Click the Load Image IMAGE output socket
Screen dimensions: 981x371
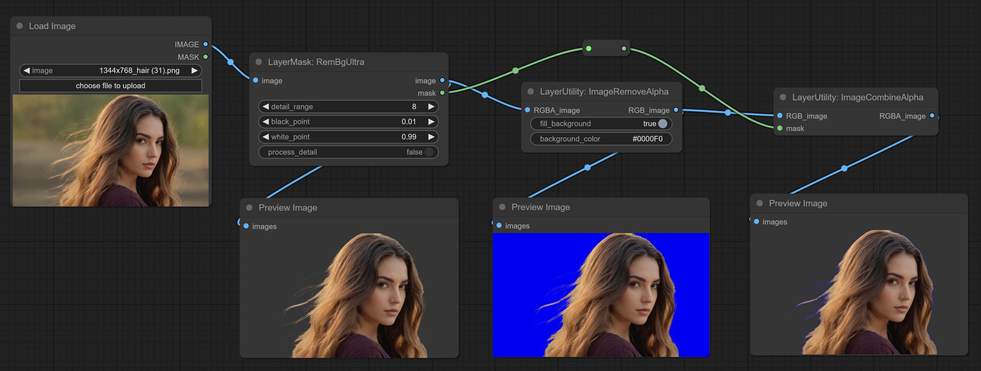(x=206, y=44)
